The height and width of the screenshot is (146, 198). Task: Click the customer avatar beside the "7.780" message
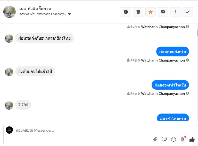(x=9, y=105)
